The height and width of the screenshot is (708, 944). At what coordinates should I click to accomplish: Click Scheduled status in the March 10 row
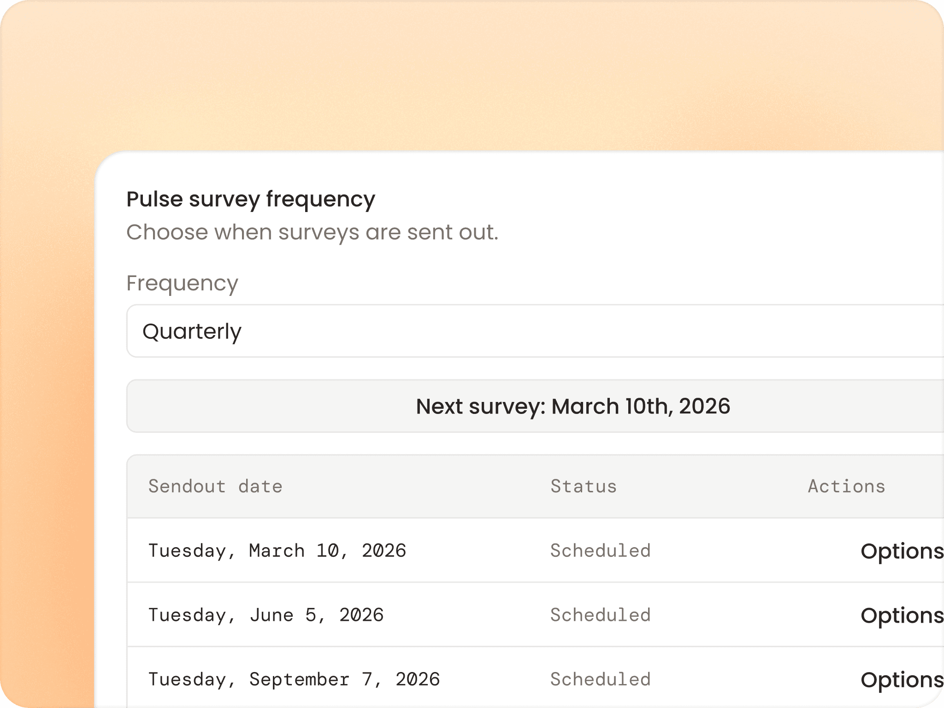pos(600,551)
